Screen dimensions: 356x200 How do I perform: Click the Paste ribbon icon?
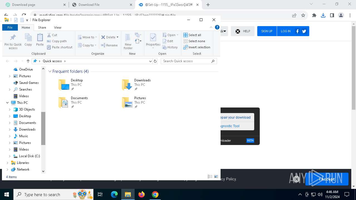tap(40, 40)
